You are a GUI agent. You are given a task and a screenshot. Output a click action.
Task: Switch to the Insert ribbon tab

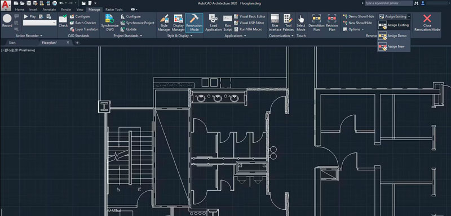tap(33, 10)
